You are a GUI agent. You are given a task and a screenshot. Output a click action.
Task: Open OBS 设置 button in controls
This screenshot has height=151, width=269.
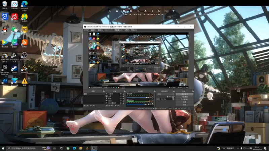(x=185, y=102)
